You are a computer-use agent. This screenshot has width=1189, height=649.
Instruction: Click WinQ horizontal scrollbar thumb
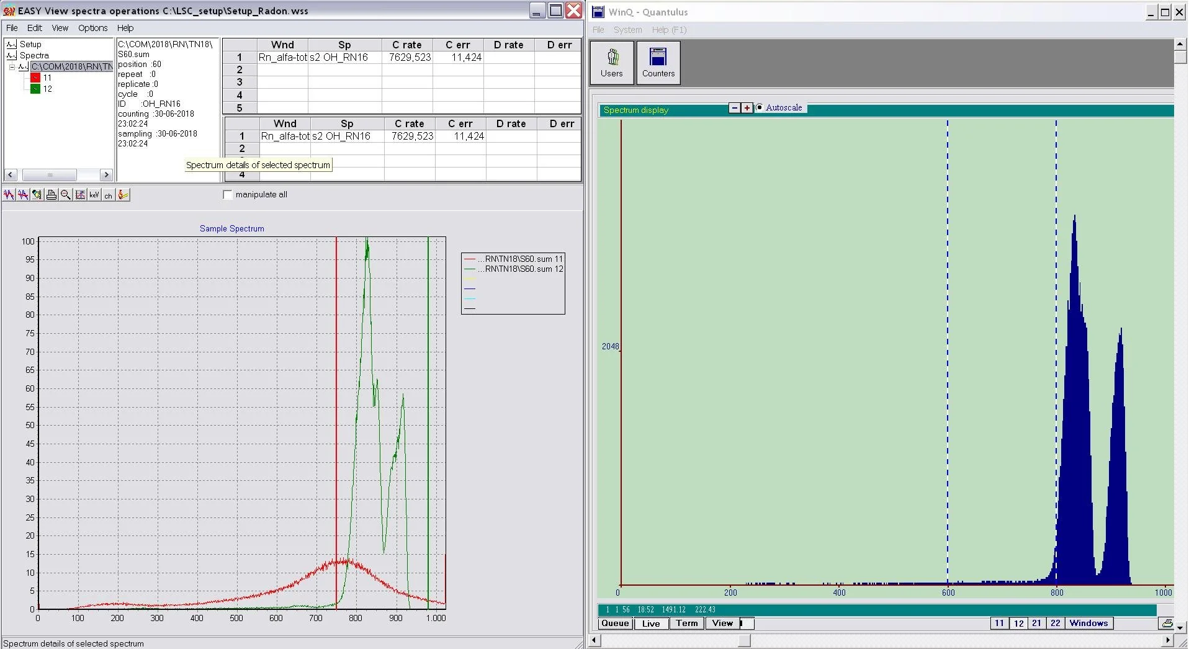744,640
